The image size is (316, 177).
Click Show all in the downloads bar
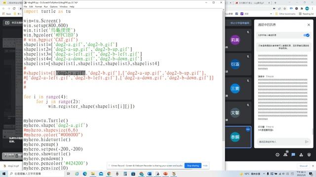pos(303,166)
